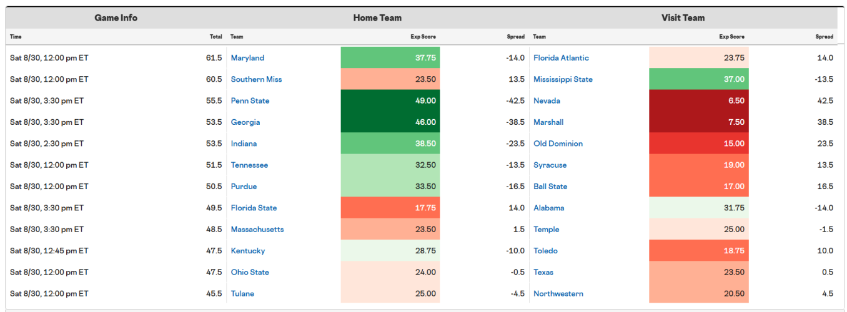Select the 61.5 total in Maryland row
Image resolution: width=847 pixels, height=312 pixels.
[214, 58]
